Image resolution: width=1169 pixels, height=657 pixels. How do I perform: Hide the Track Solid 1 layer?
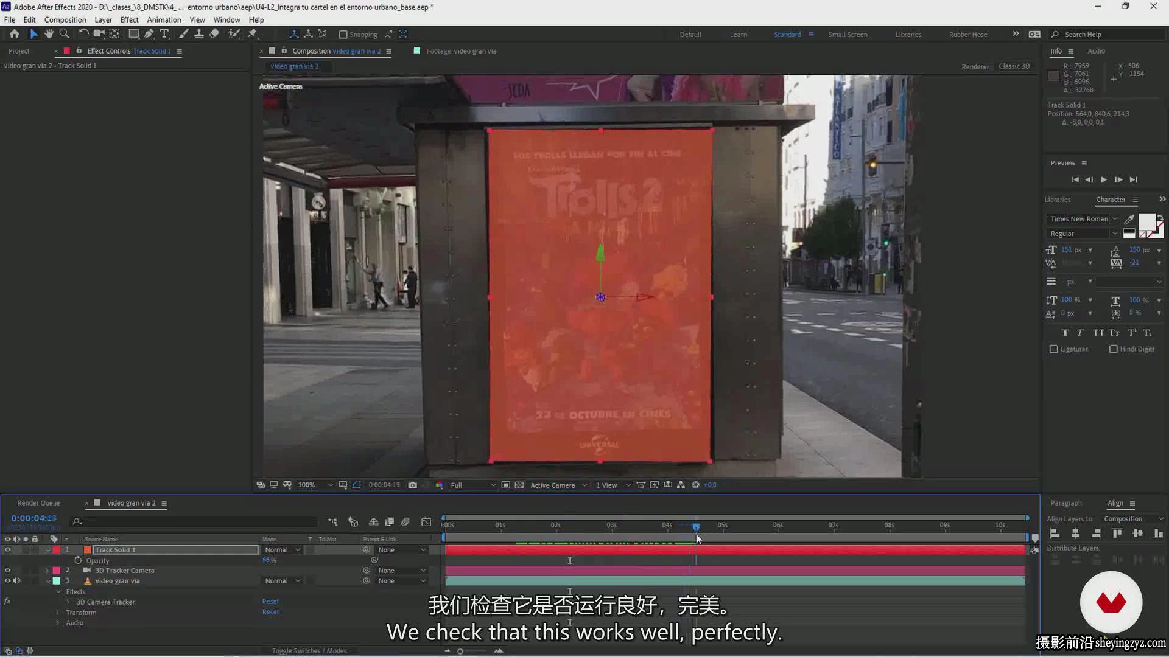pyautogui.click(x=7, y=550)
